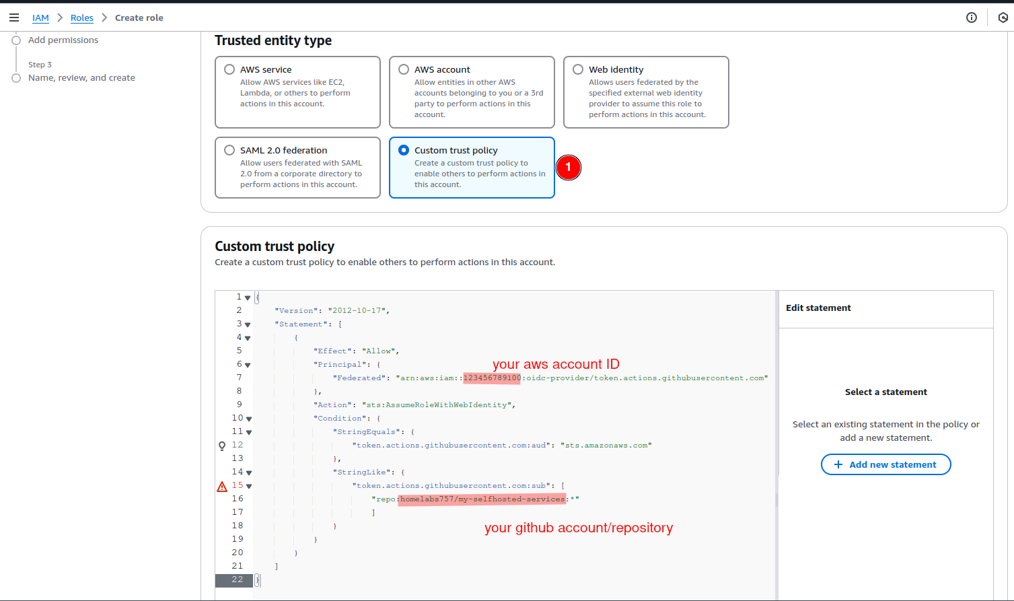Image resolution: width=1014 pixels, height=601 pixels.
Task: Open the hamburger navigation menu
Action: (x=14, y=17)
